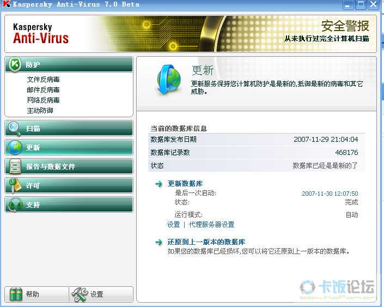Close the Kaspersky Anti-Virus window

(374, 5)
